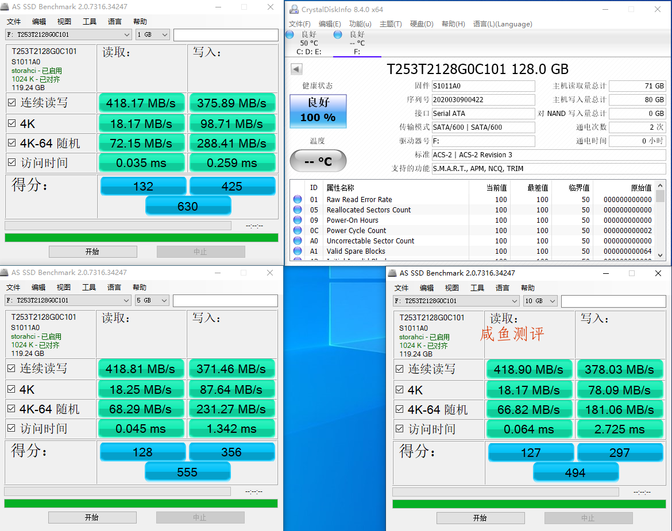The height and width of the screenshot is (531, 672).
Task: Click 中止 in the 10 GB AS SSD window
Action: click(x=588, y=518)
